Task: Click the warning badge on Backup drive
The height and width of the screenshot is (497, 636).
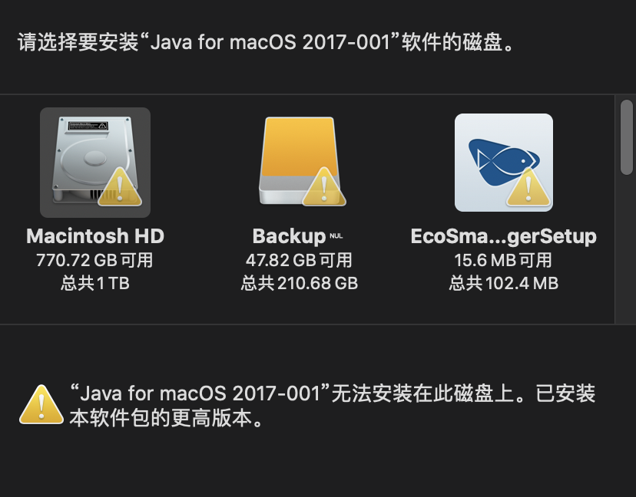Action: [323, 186]
